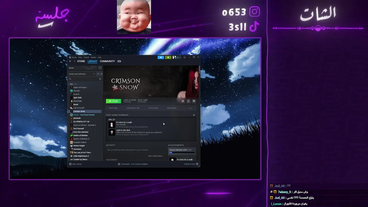Open the Steam menu
This screenshot has height=207, width=368.
point(74,57)
